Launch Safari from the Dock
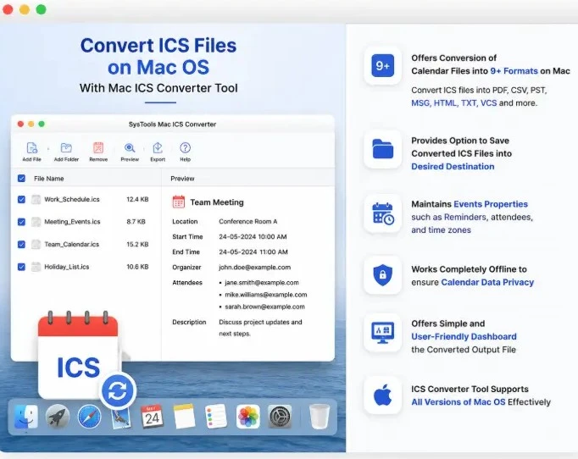This screenshot has width=578, height=459. 89,417
